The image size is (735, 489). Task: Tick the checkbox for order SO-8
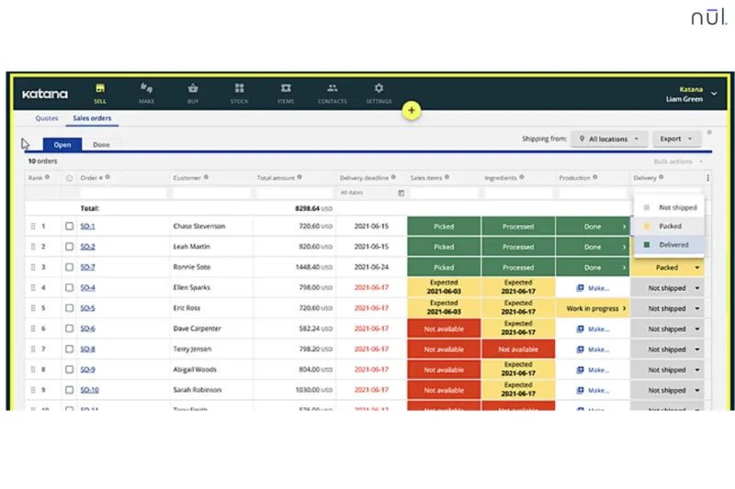[70, 349]
